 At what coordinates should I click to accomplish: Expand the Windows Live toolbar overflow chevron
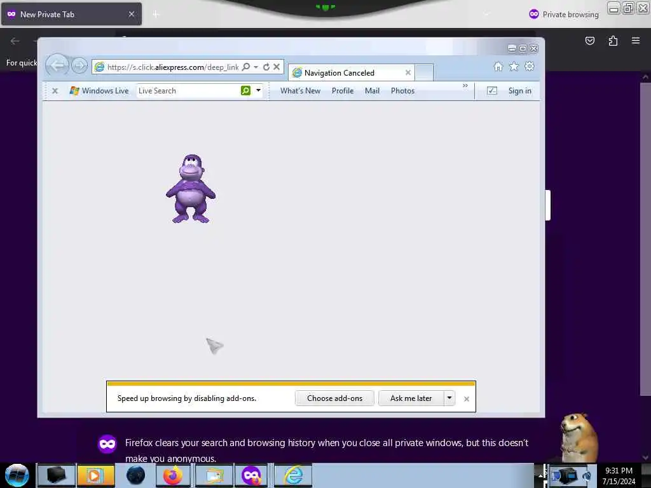[465, 86]
